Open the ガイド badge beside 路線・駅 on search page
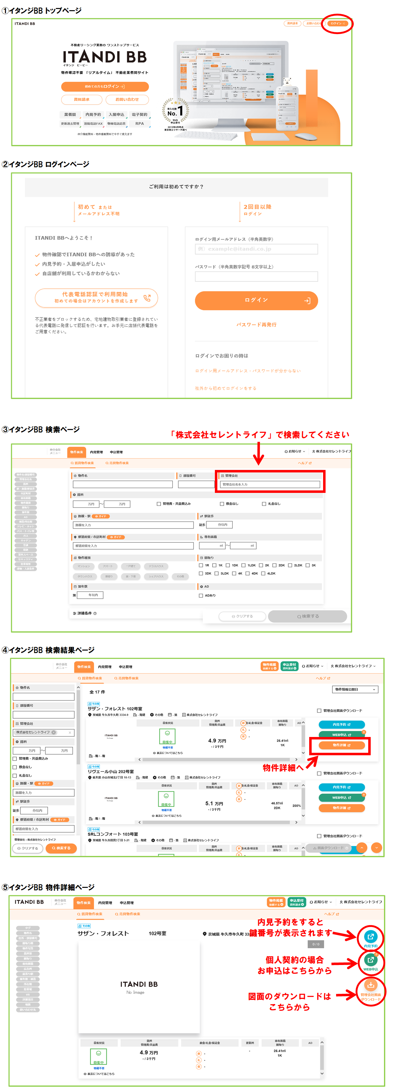The height and width of the screenshot is (1092, 401). (101, 516)
